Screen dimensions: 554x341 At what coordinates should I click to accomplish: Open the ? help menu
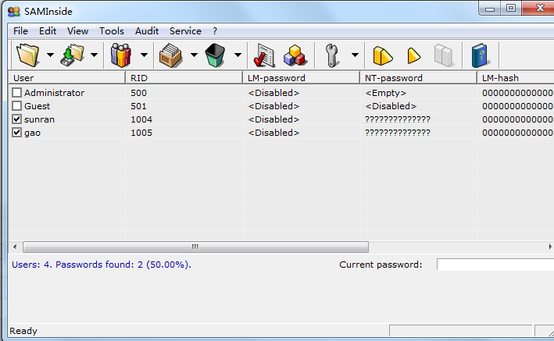pos(215,31)
